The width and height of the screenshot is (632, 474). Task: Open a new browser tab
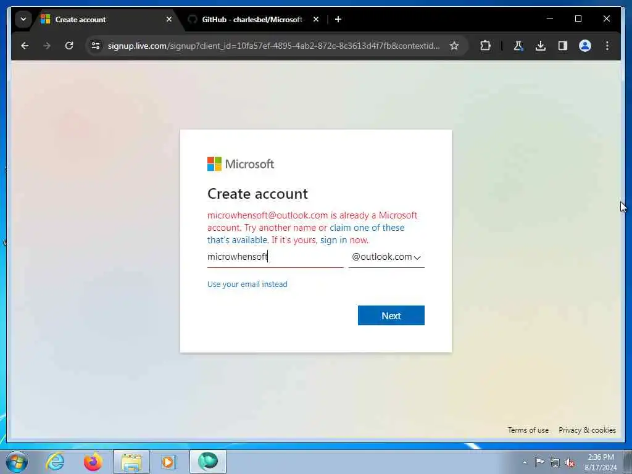338,19
